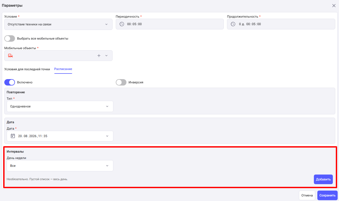The image size is (339, 201).
Task: Open the День недели dropdown showing Все
Action: (60, 166)
